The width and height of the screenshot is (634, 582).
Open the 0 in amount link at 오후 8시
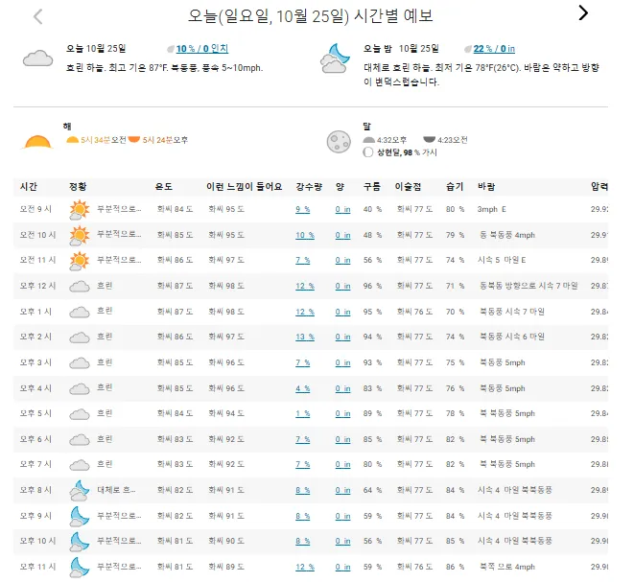click(x=342, y=491)
